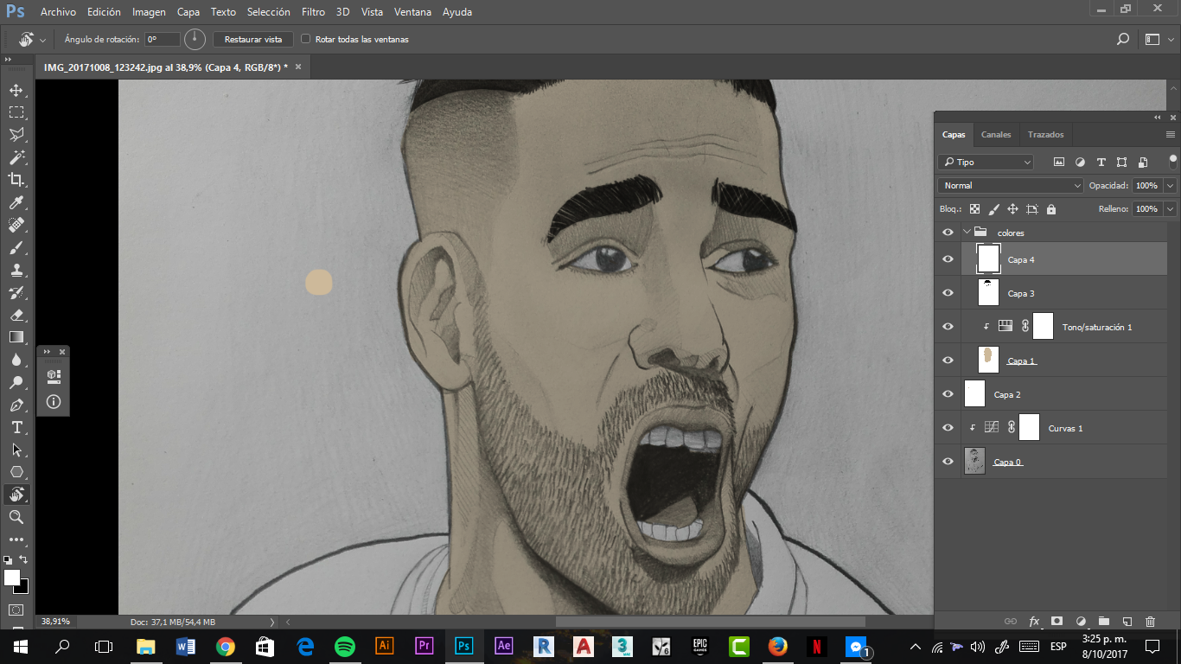
Task: Open the Edit Toolbar ellipsis button
Action: tap(16, 539)
